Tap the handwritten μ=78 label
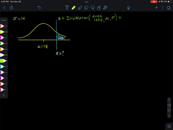This screenshot has height=130, width=173. point(43,47)
